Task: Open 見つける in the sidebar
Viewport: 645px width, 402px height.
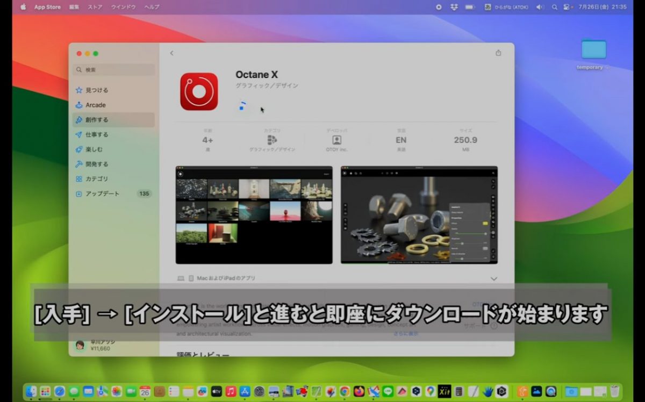Action: point(114,90)
